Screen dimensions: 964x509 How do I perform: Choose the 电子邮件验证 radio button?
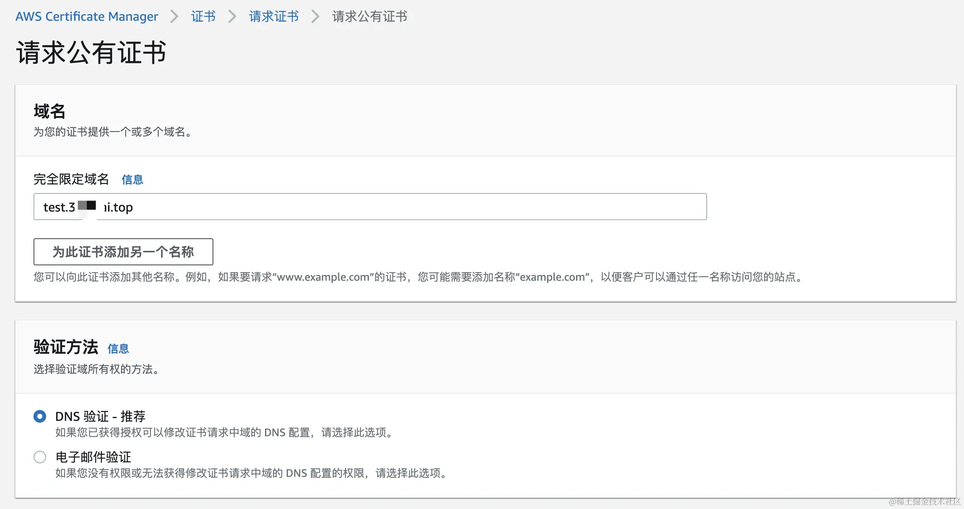[40, 457]
